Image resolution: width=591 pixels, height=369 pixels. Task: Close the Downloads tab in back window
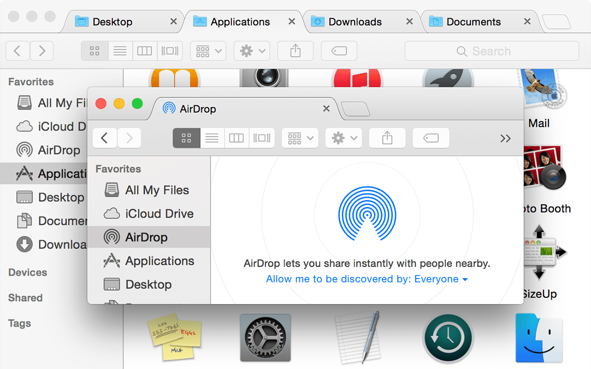click(x=409, y=22)
